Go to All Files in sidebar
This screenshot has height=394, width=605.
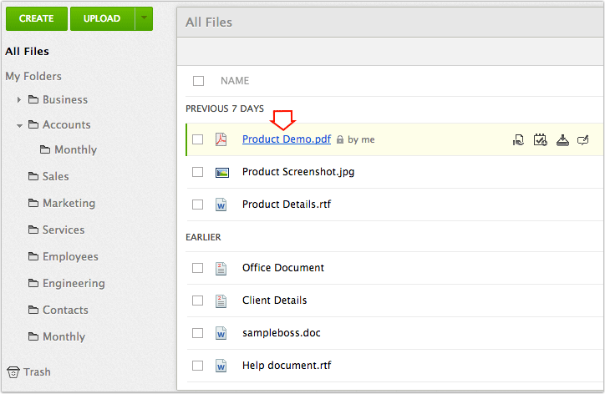pyautogui.click(x=28, y=52)
